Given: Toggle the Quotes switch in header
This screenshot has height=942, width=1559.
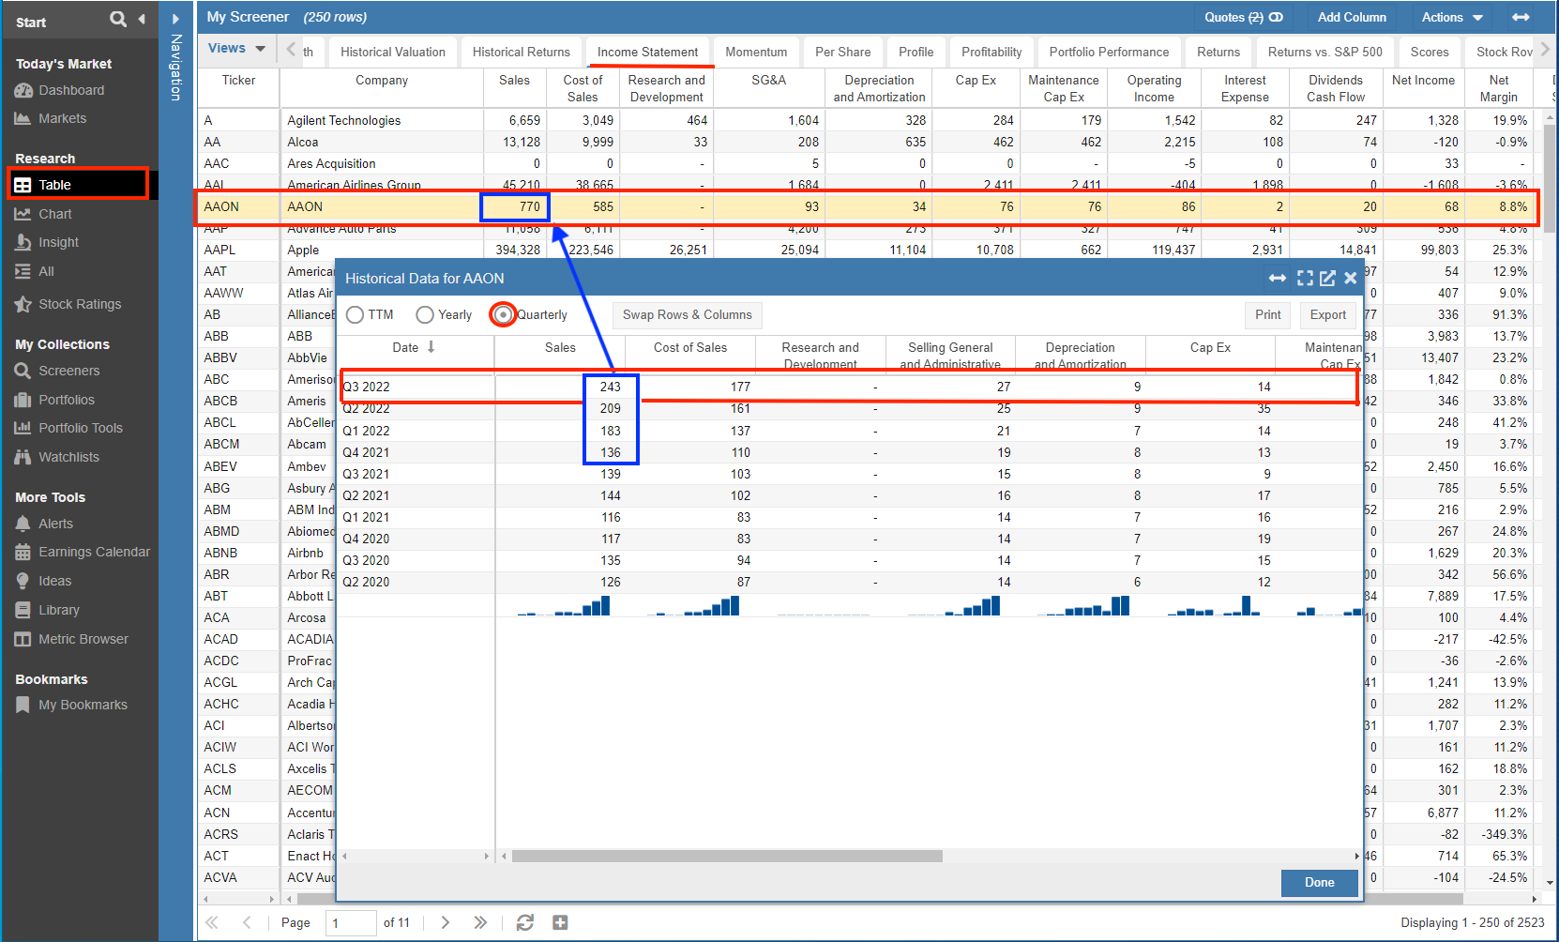Looking at the screenshot, I should [1276, 17].
